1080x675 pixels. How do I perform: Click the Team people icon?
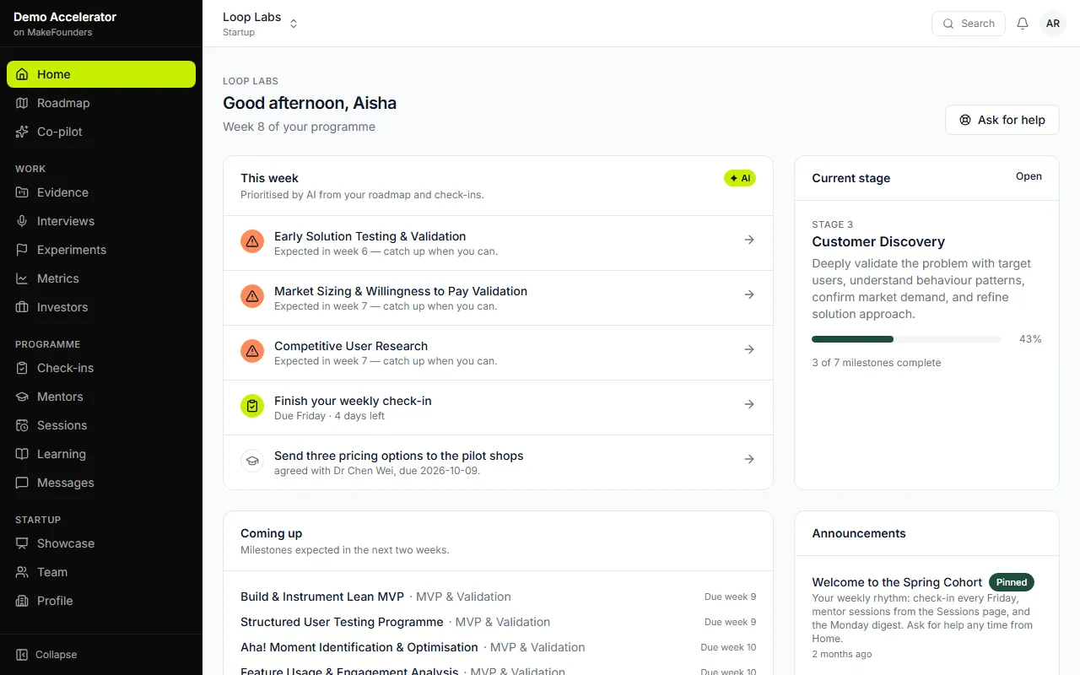click(22, 572)
